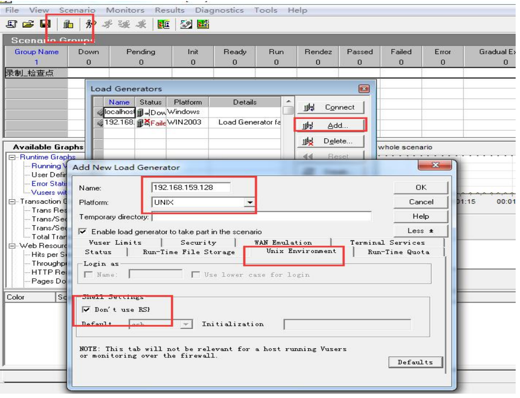The height and width of the screenshot is (398, 520).
Task: Click the Temporary directory input field
Action: [x=261, y=217]
